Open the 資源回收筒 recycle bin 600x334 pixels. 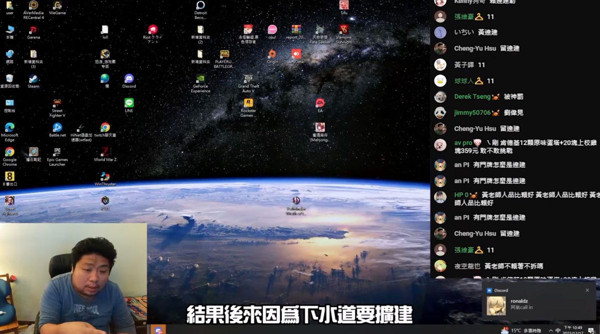tap(9, 81)
